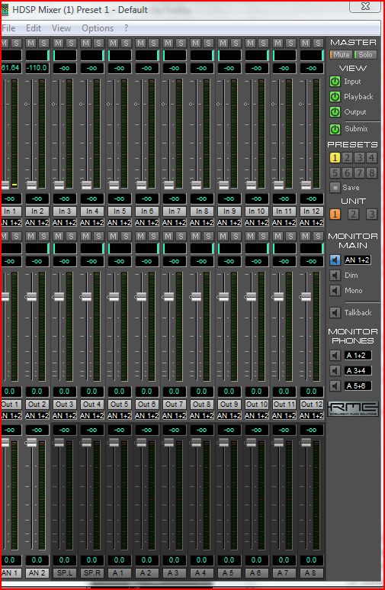The image size is (385, 590).
Task: Click the pan field above In 7
Action: [175, 55]
